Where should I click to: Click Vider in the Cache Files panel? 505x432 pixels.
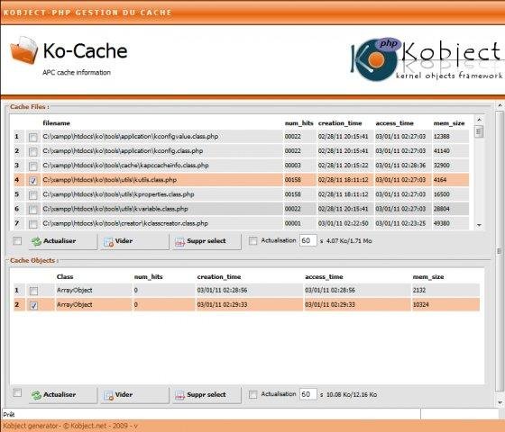coord(134,241)
